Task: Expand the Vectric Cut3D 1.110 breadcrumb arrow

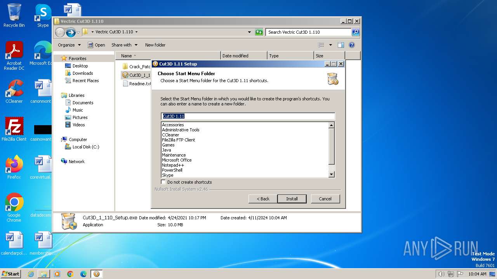Action: coord(136,32)
